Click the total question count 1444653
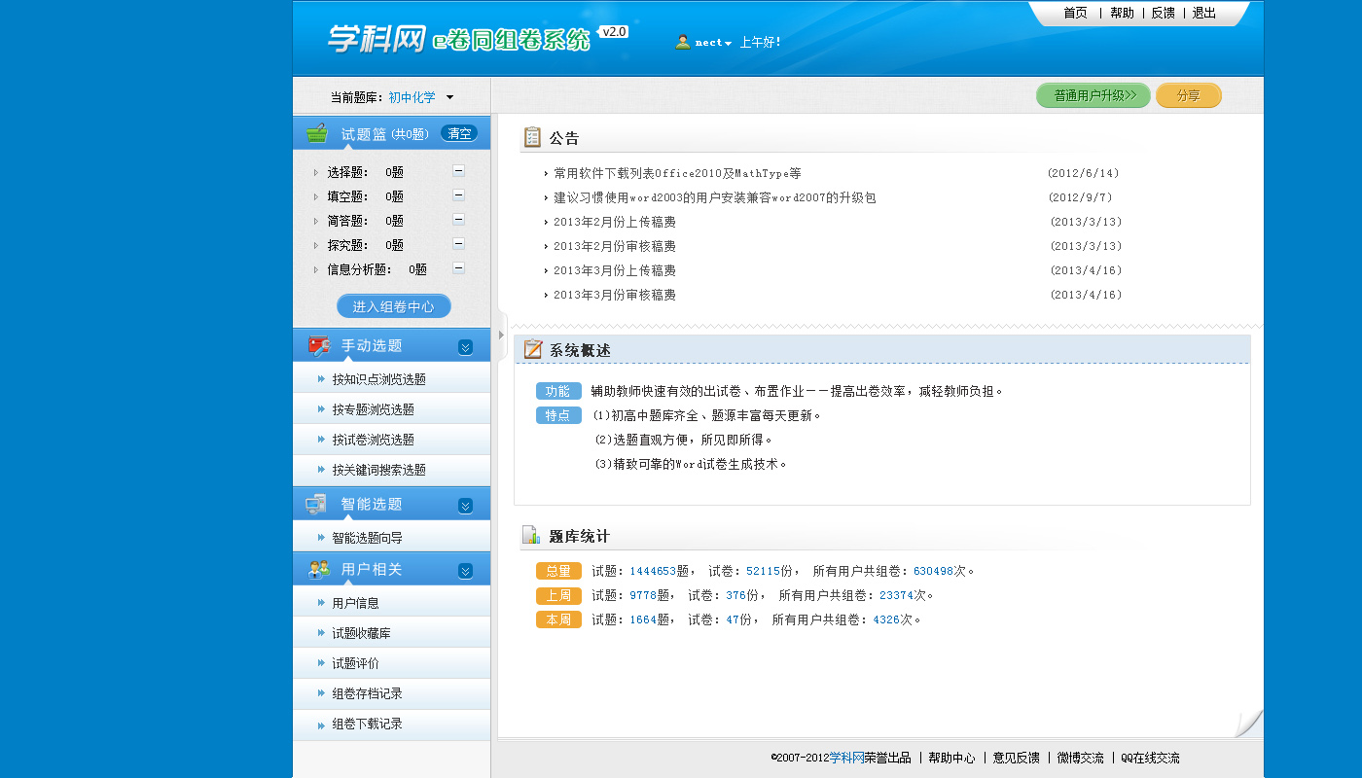 (653, 571)
